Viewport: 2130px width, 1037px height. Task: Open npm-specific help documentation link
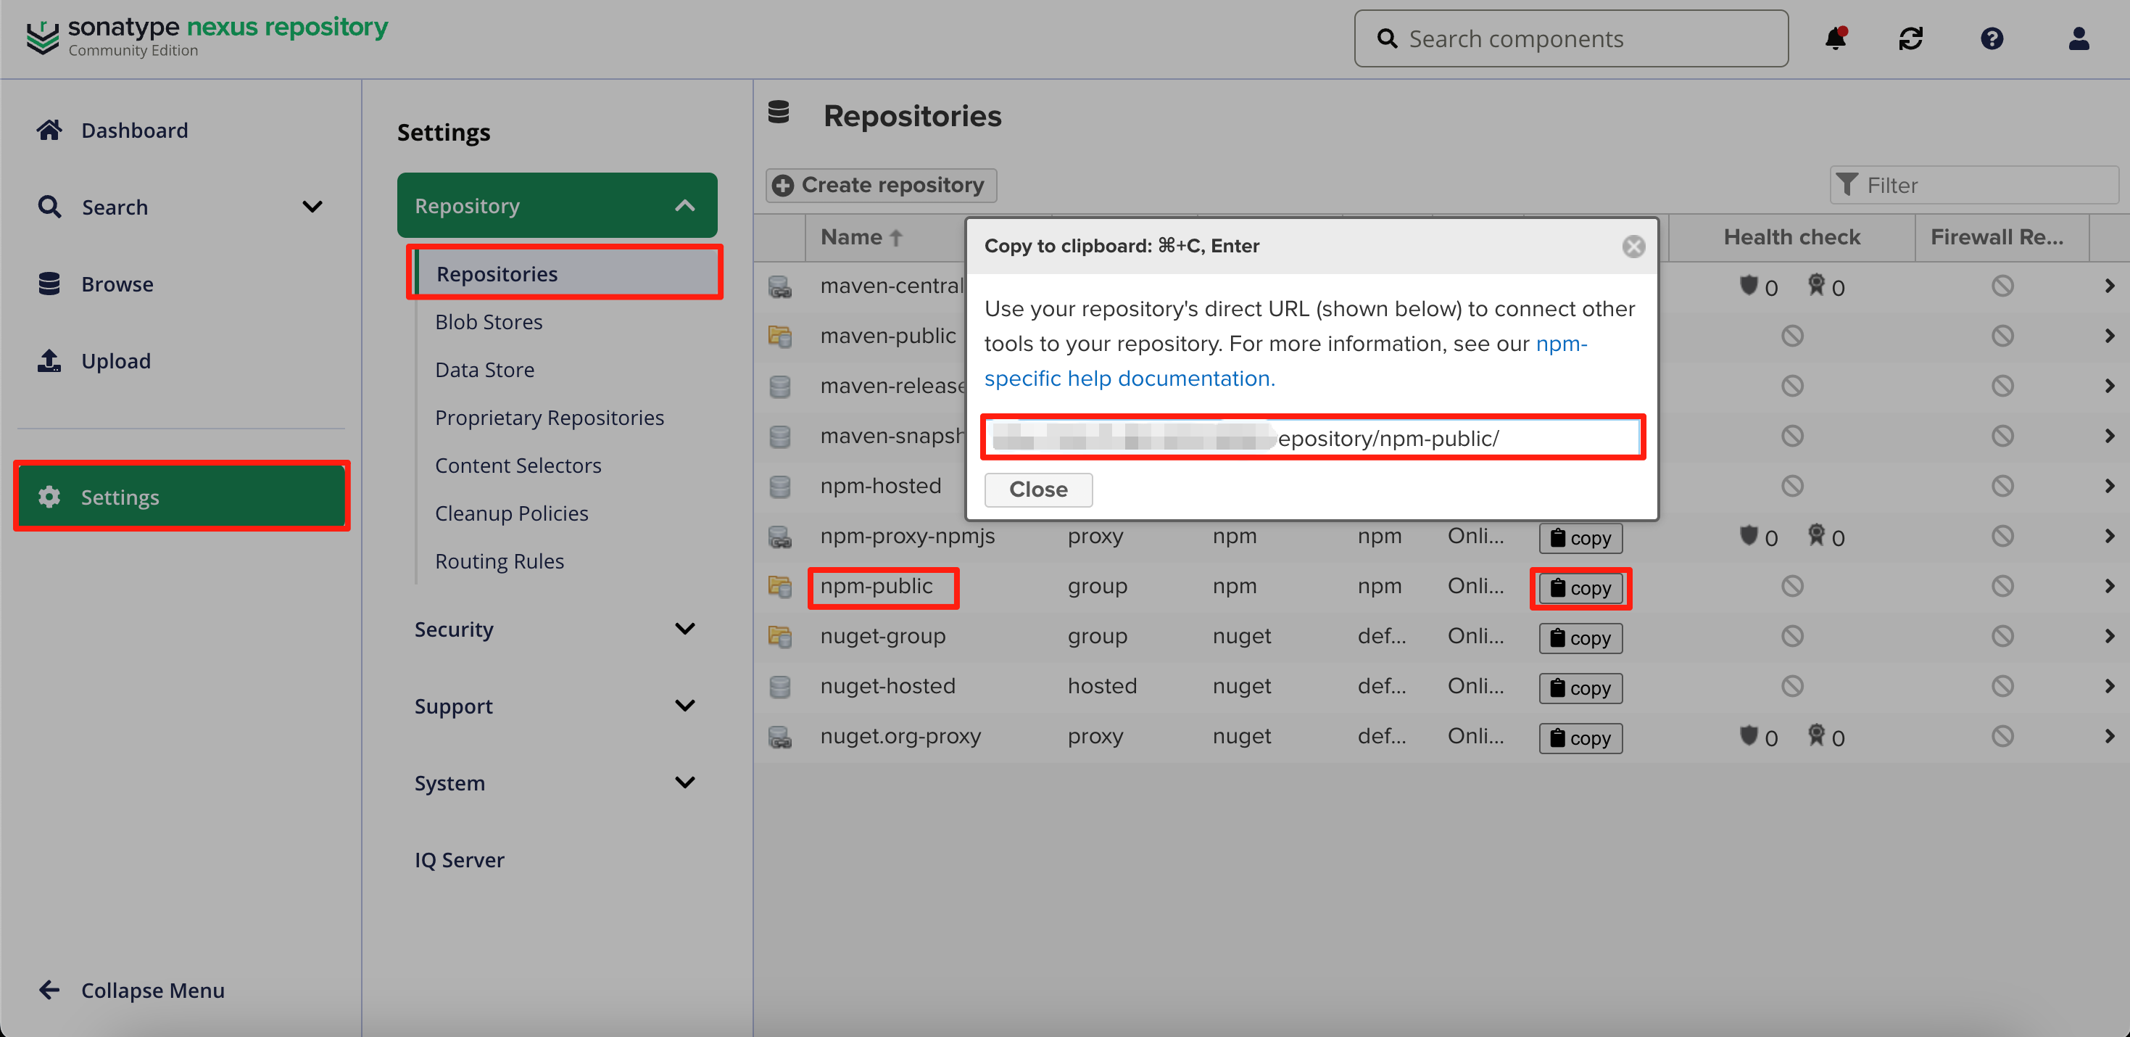[x=1130, y=378]
